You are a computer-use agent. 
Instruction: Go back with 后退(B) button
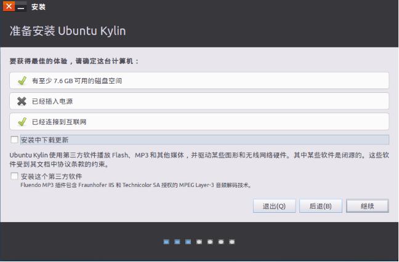point(321,206)
